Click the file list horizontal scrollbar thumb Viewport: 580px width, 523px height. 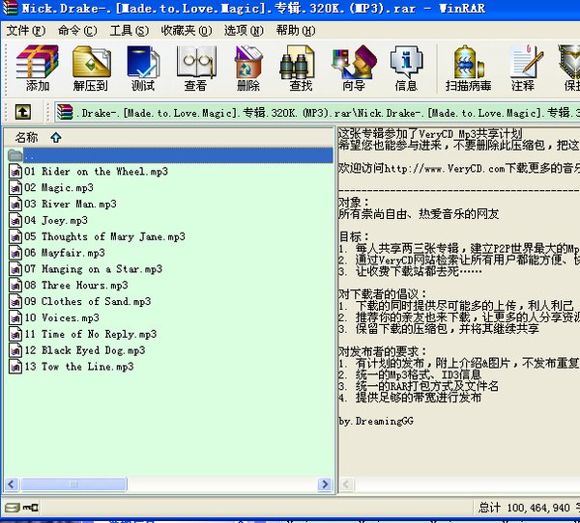pos(74,483)
